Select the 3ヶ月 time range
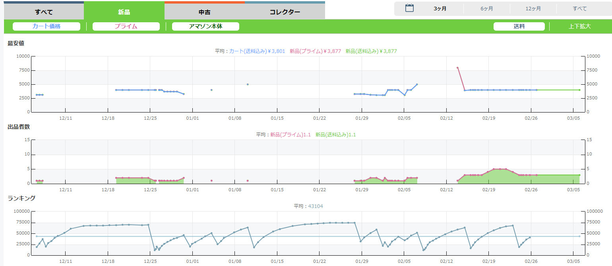612x266 pixels. 440,9
